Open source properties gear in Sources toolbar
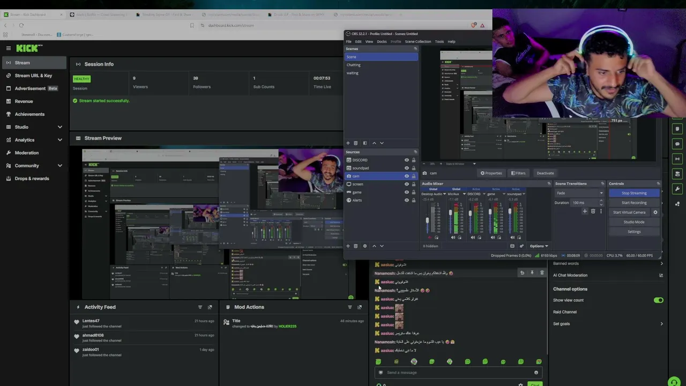The height and width of the screenshot is (386, 686). [x=365, y=246]
